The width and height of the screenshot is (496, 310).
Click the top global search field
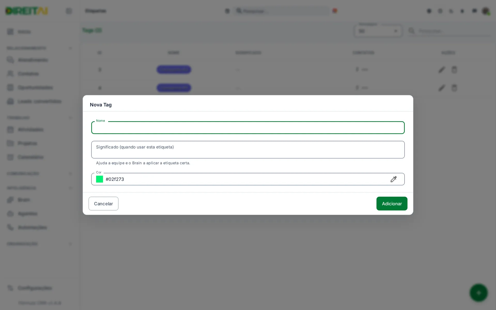[282, 11]
